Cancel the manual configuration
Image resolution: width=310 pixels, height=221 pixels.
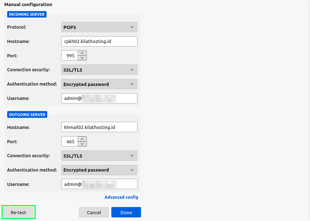94,212
